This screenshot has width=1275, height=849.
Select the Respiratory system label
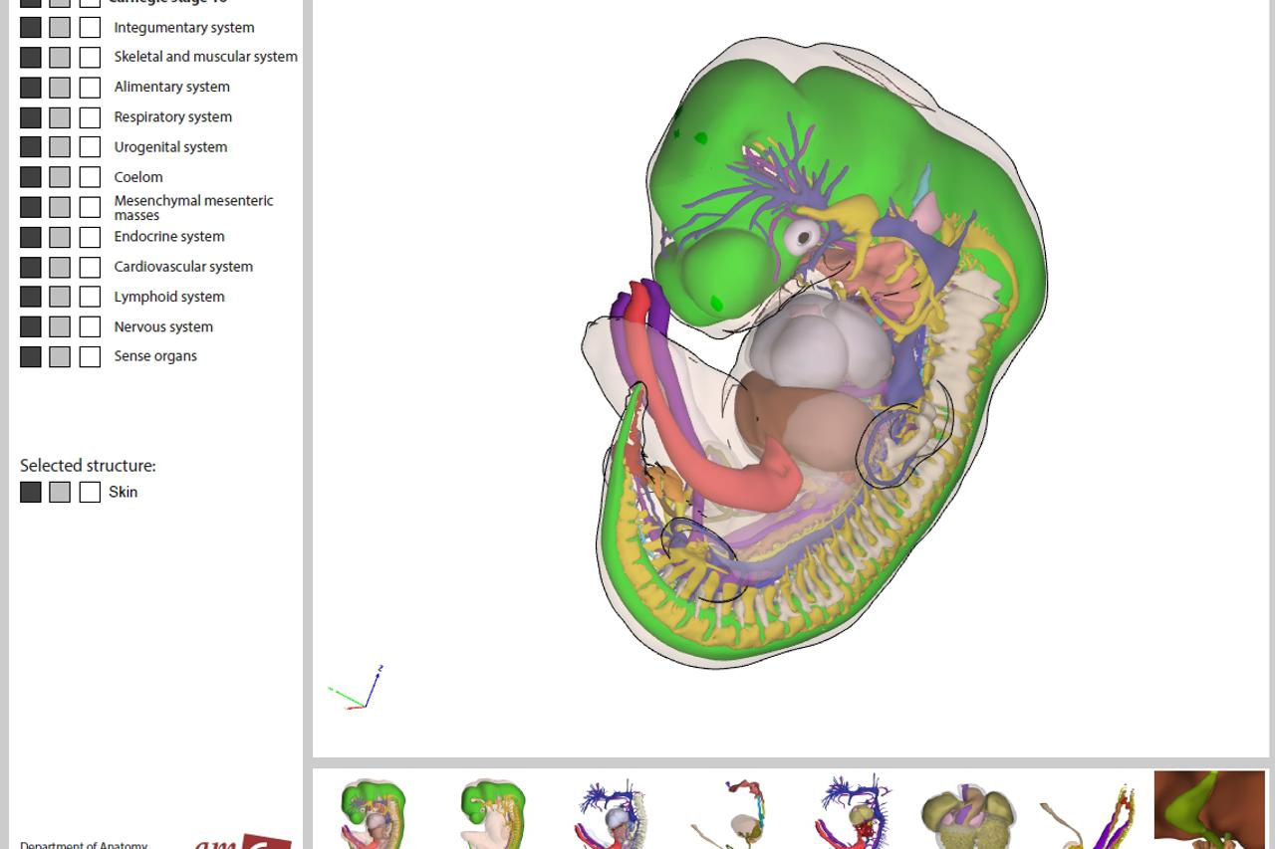[172, 117]
